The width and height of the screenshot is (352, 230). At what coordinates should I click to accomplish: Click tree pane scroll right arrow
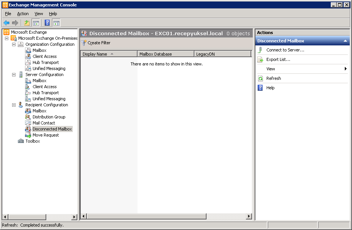tap(74, 217)
